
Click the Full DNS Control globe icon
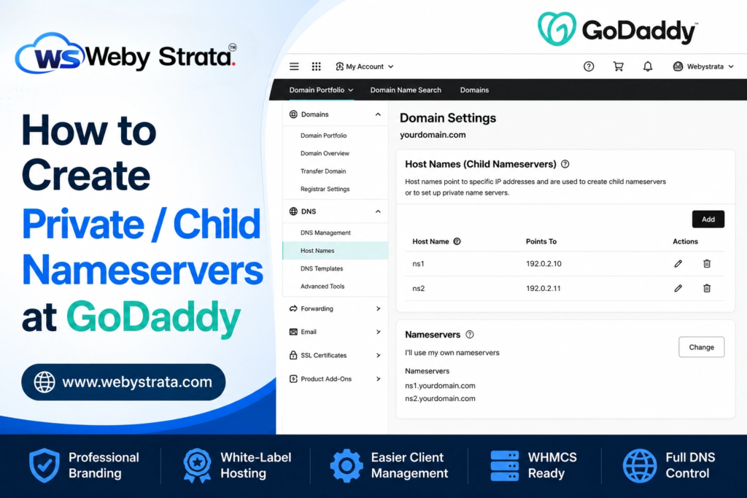click(x=640, y=466)
